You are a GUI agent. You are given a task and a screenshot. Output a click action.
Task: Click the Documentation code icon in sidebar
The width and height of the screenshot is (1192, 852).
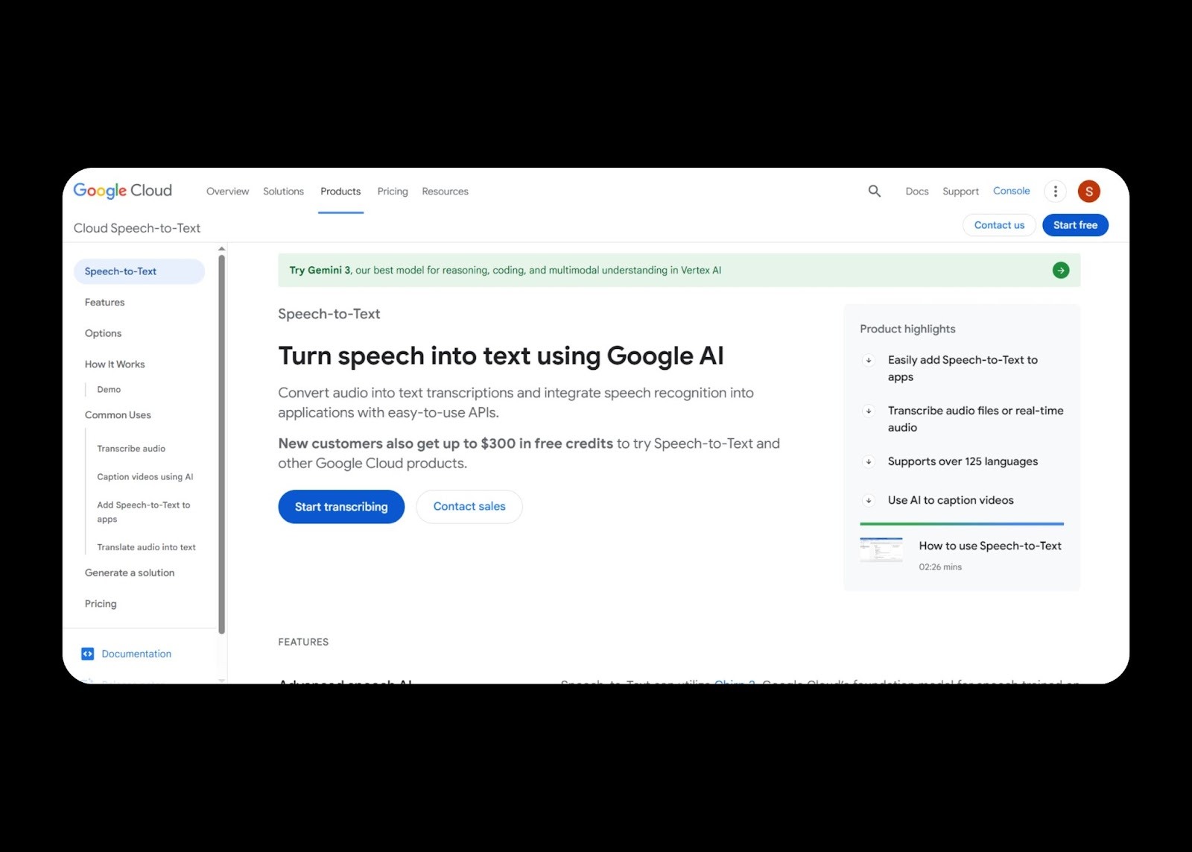click(x=88, y=654)
